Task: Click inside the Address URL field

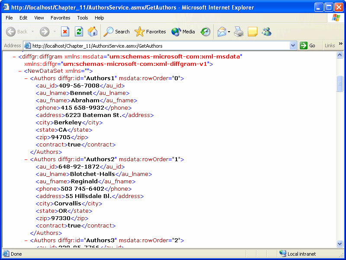Action: point(160,45)
